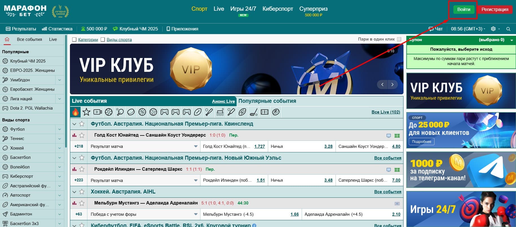Select the basketball icon in live filter bar
The image size is (516, 227).
[142, 112]
